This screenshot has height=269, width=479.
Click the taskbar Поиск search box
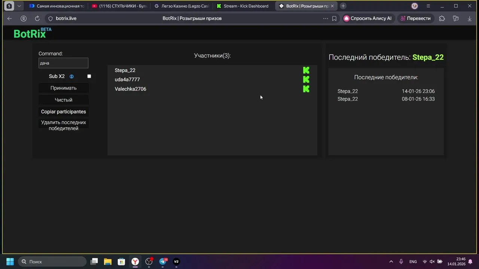(x=52, y=262)
